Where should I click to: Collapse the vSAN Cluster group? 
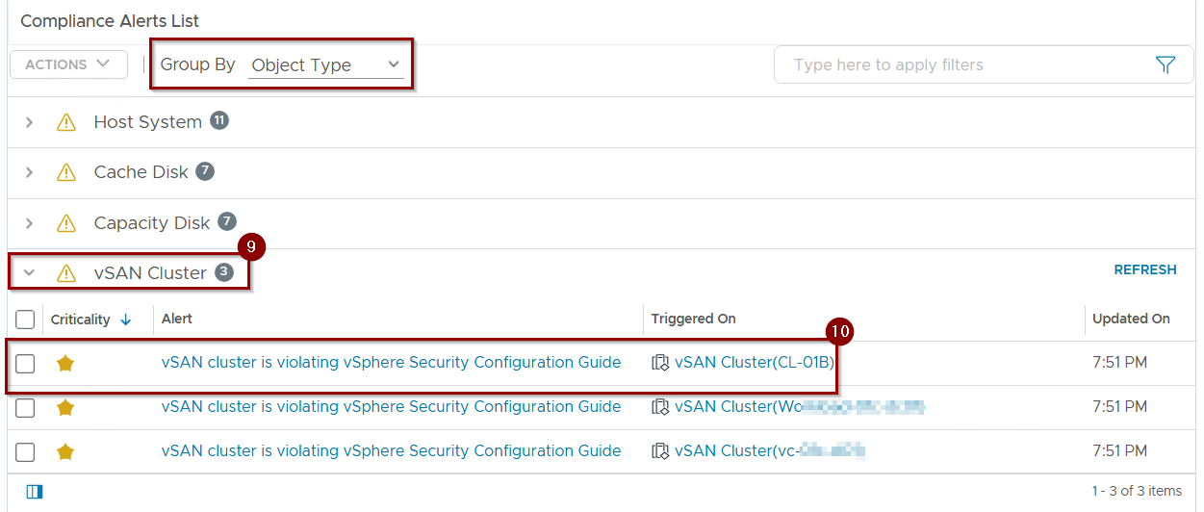[29, 273]
